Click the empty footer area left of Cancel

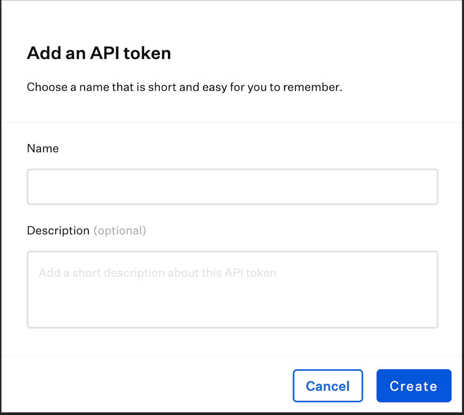point(144,386)
